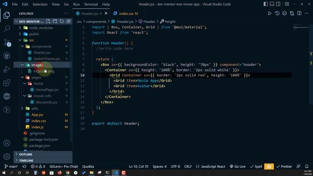
Task: Click the minimap preview in editor
Action: pos(301,27)
